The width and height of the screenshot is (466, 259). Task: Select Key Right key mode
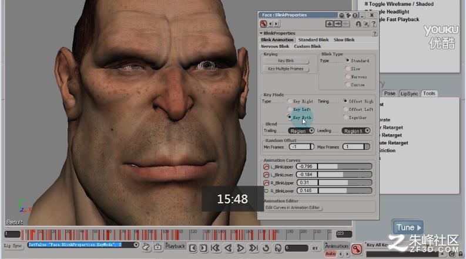(290, 101)
